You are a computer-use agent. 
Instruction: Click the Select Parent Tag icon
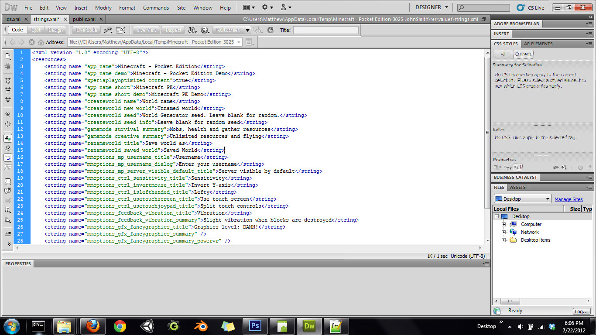8,114
